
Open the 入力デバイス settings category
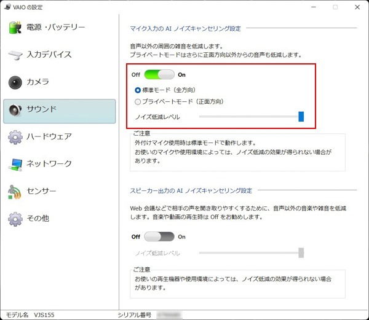59,55
